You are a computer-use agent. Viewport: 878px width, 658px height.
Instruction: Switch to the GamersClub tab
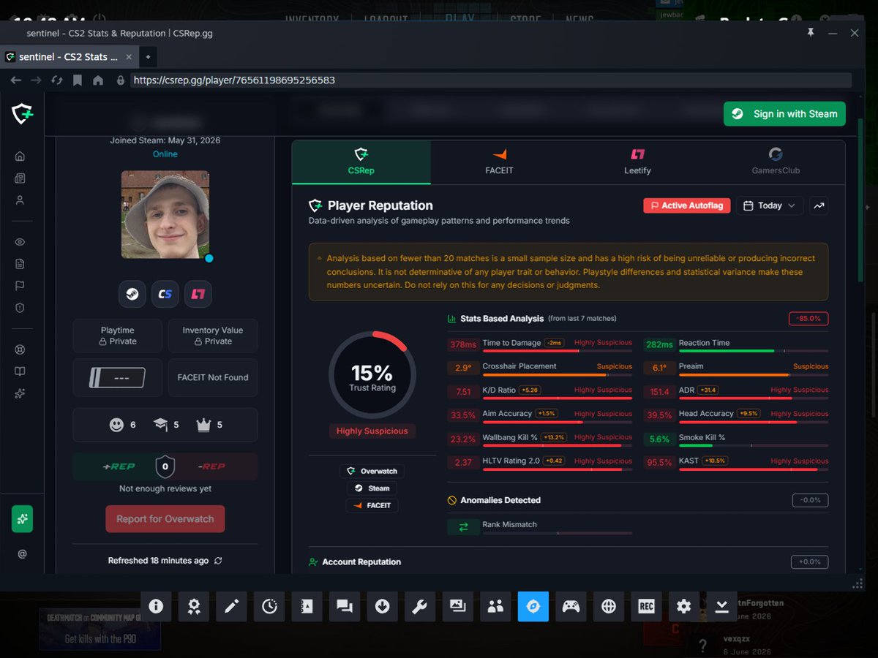click(776, 162)
